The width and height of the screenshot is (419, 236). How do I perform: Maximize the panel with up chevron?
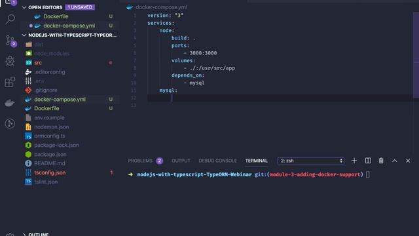click(395, 161)
